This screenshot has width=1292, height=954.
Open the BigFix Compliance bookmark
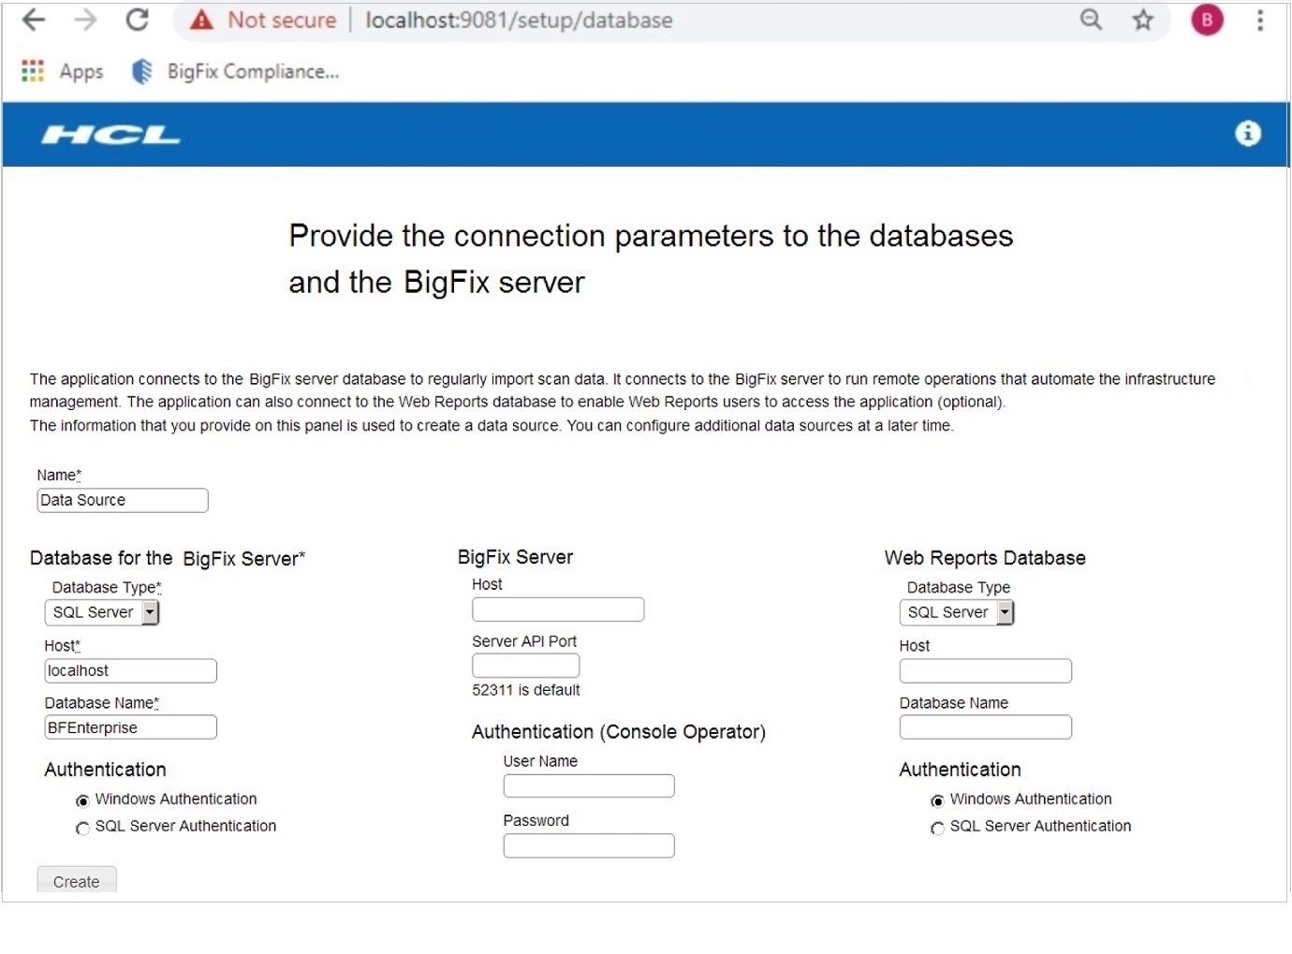(x=236, y=71)
